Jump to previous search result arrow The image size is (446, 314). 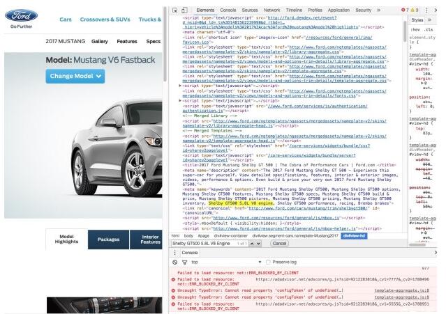click(x=252, y=244)
